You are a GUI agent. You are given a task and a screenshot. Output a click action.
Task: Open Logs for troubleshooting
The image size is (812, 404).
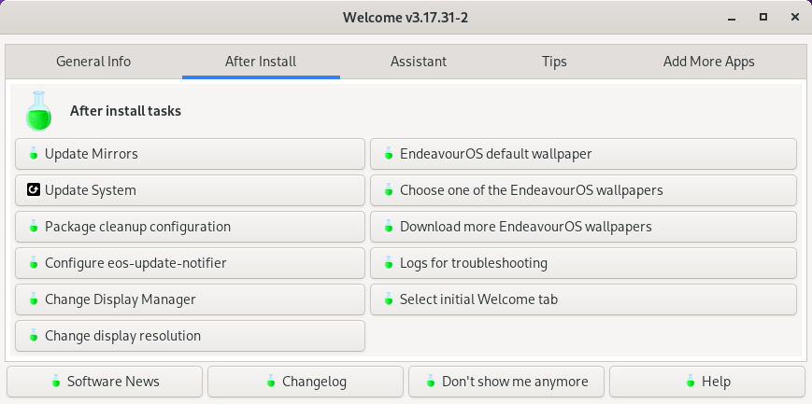pyautogui.click(x=583, y=263)
